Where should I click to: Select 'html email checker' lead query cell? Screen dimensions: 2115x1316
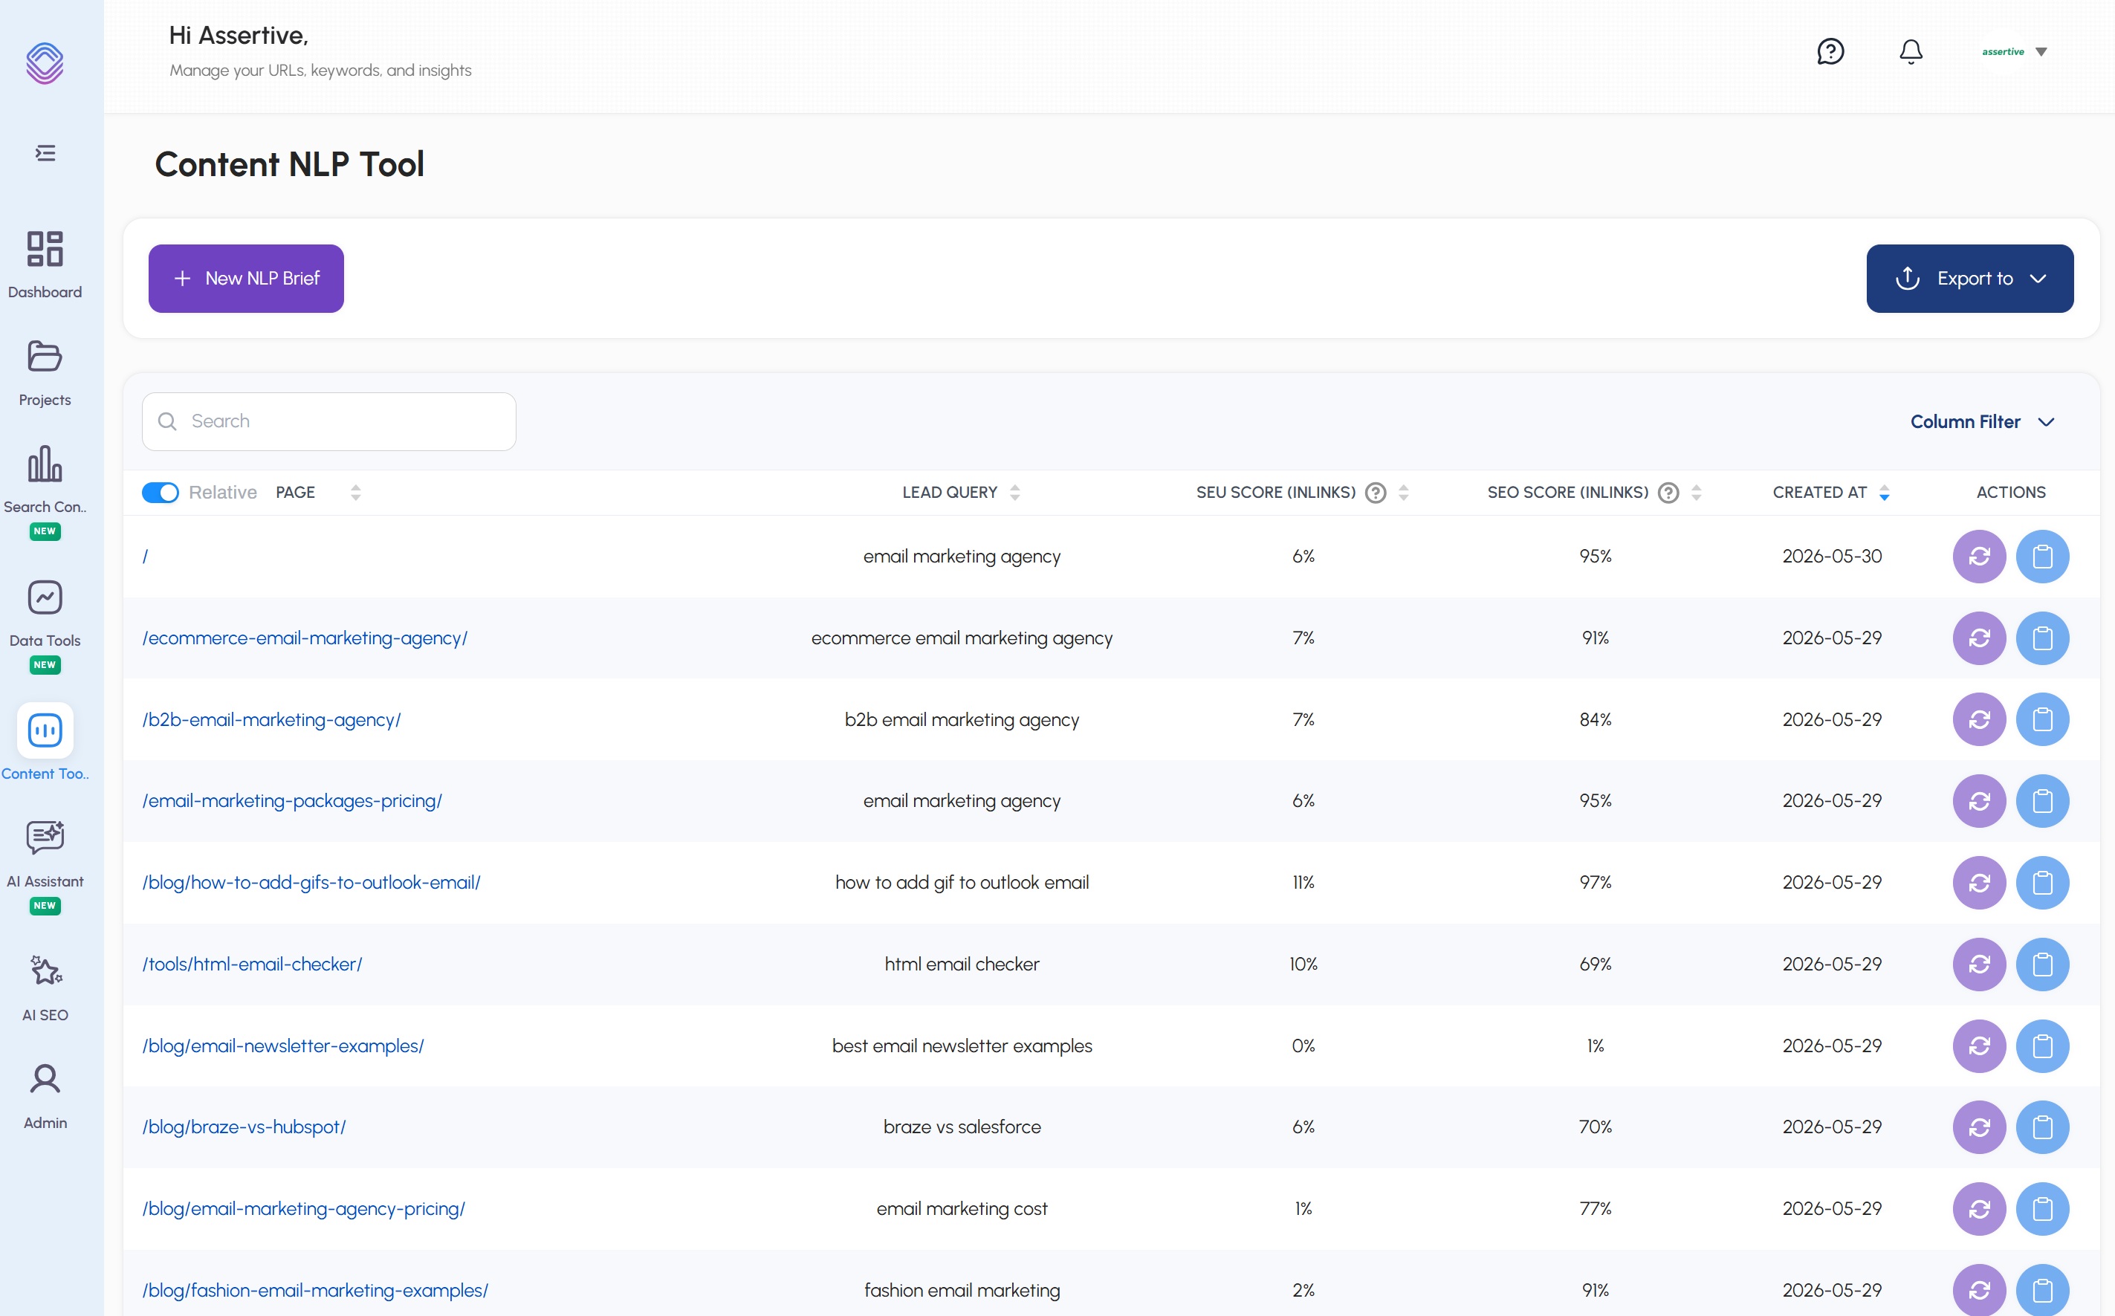pyautogui.click(x=962, y=965)
